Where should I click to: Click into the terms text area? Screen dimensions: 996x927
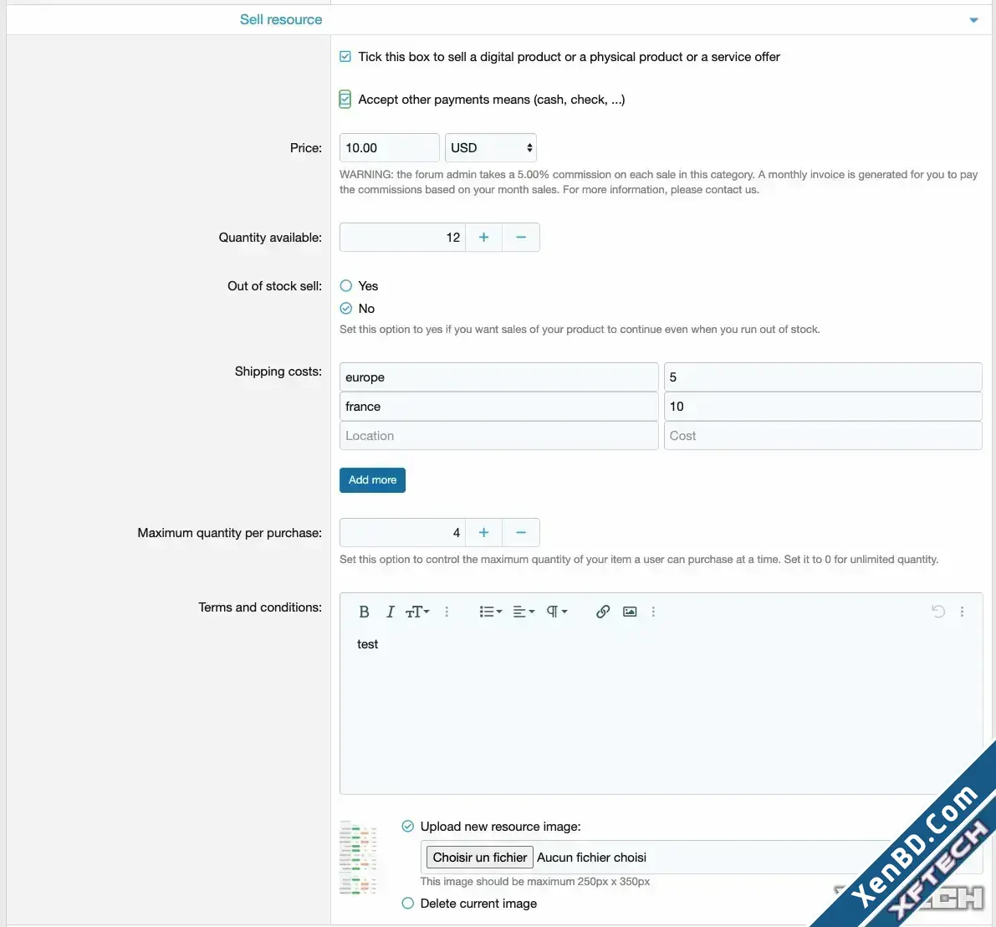[x=661, y=712]
